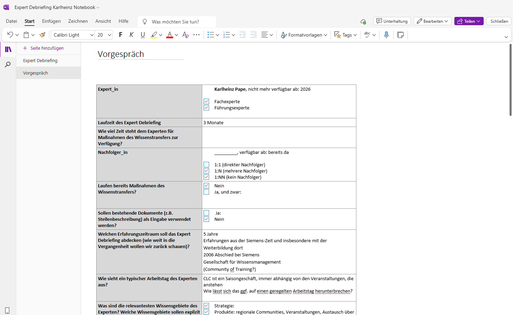Open the search magnifier in the sidebar
This screenshot has height=315, width=513.
pos(8,65)
